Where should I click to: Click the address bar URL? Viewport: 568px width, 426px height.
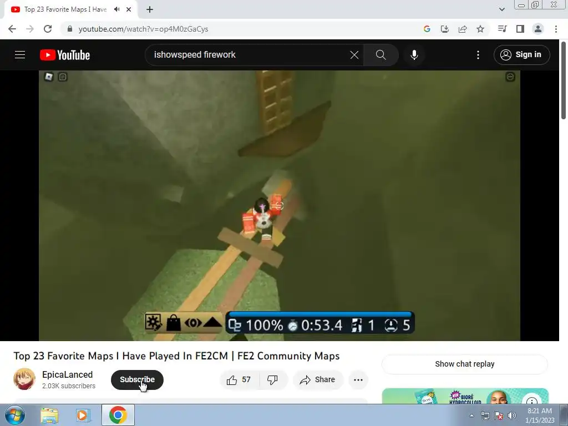(x=144, y=29)
